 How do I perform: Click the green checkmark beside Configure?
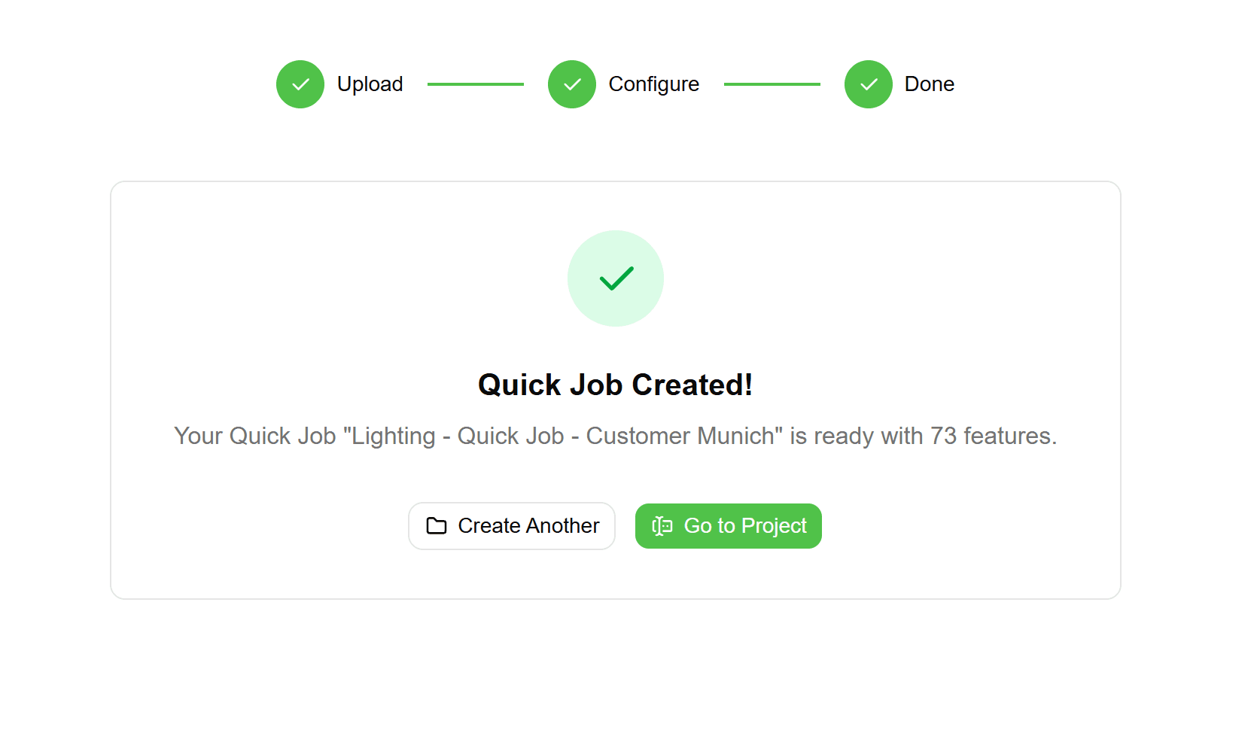572,84
